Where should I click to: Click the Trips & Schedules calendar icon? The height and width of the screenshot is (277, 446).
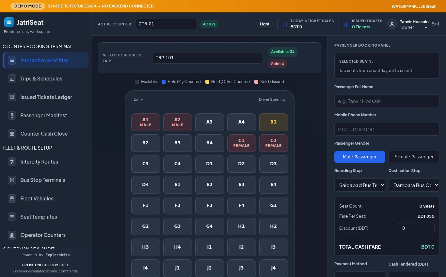pyautogui.click(x=12, y=79)
